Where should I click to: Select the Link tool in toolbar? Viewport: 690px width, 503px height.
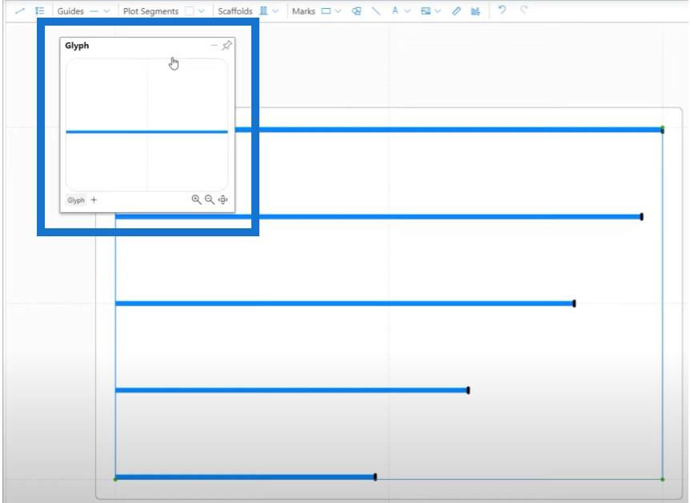pos(20,11)
